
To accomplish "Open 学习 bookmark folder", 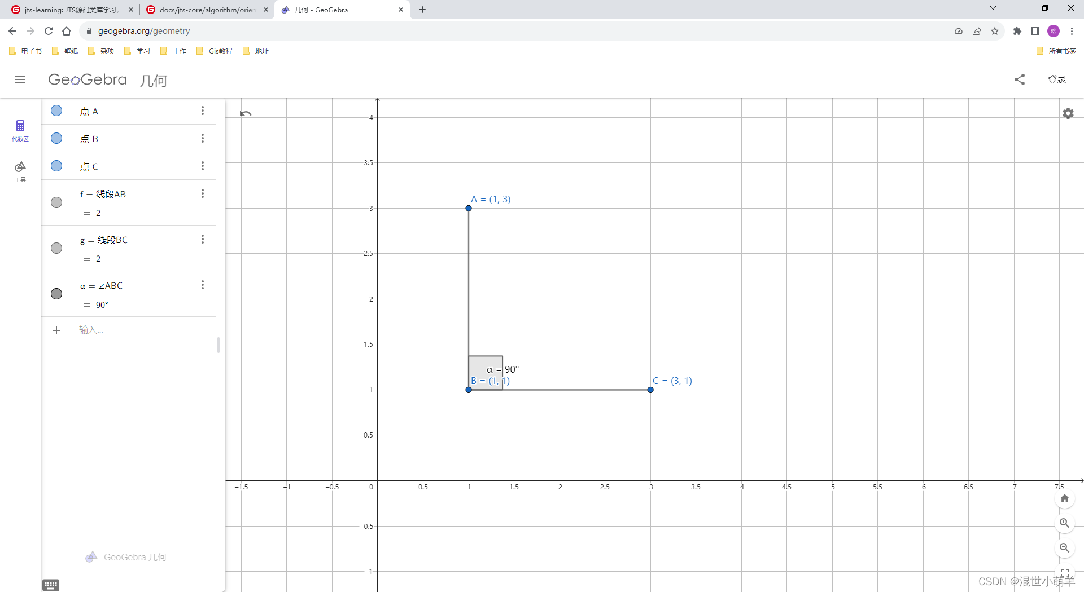I will point(137,51).
